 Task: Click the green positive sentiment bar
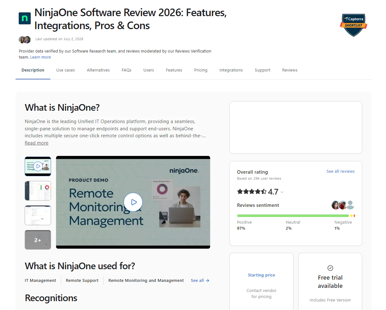tap(293, 216)
